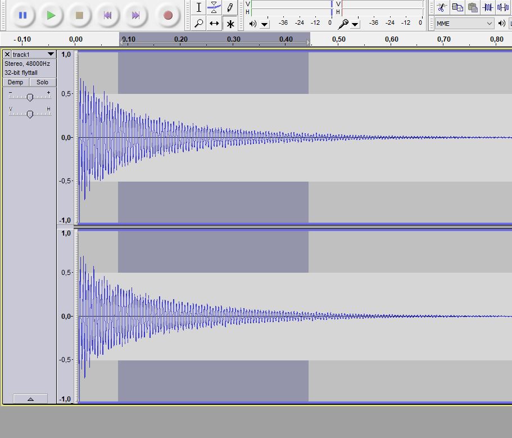Select the Envelope tool
This screenshot has width=512, height=438.
pos(214,8)
